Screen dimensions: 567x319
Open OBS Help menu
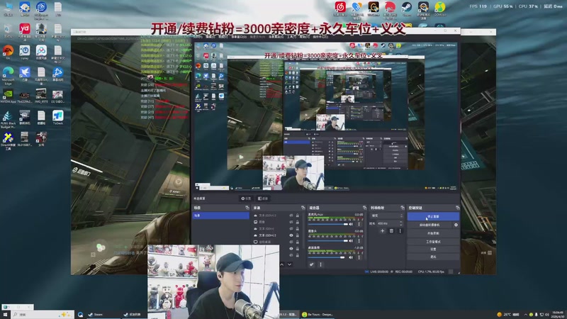pyautogui.click(x=305, y=37)
